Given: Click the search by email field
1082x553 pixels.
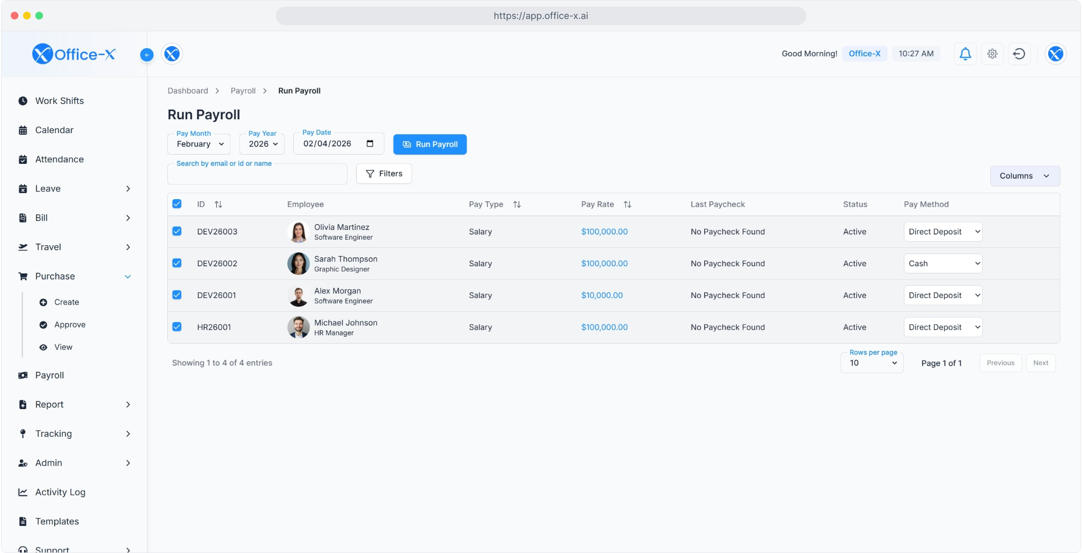Looking at the screenshot, I should tap(257, 174).
